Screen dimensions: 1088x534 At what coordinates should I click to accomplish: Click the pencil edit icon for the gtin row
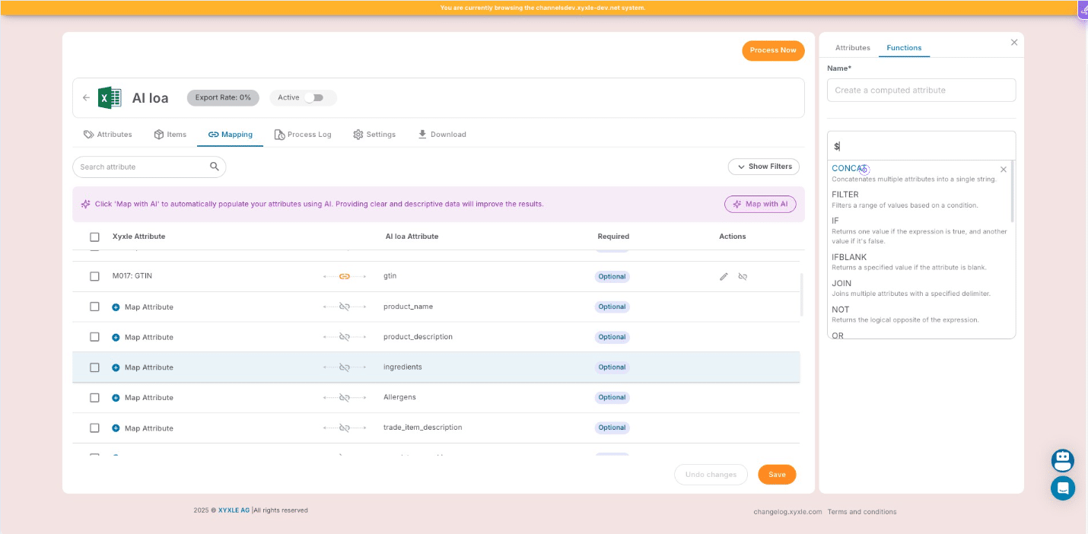point(724,277)
